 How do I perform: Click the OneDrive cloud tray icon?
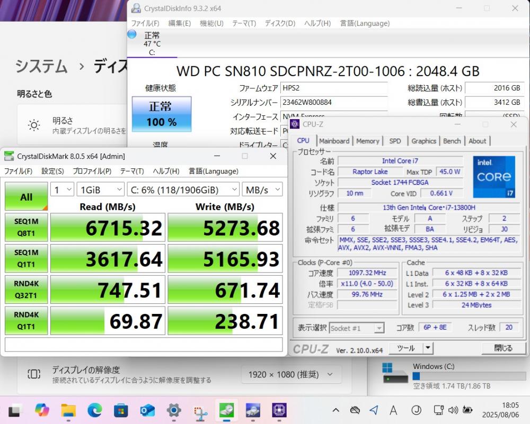[355, 410]
